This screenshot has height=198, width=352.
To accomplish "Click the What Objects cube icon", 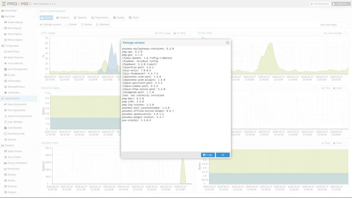I will 5,34.
